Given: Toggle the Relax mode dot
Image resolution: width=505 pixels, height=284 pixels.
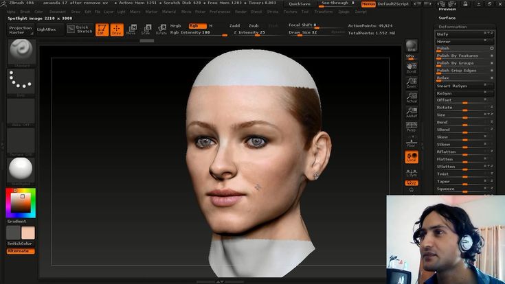Looking at the screenshot, I should [x=492, y=78].
